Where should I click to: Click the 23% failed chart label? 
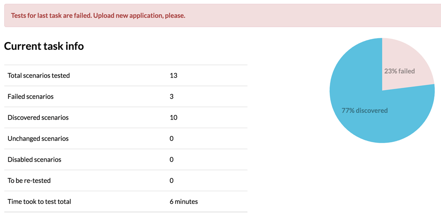click(x=400, y=71)
